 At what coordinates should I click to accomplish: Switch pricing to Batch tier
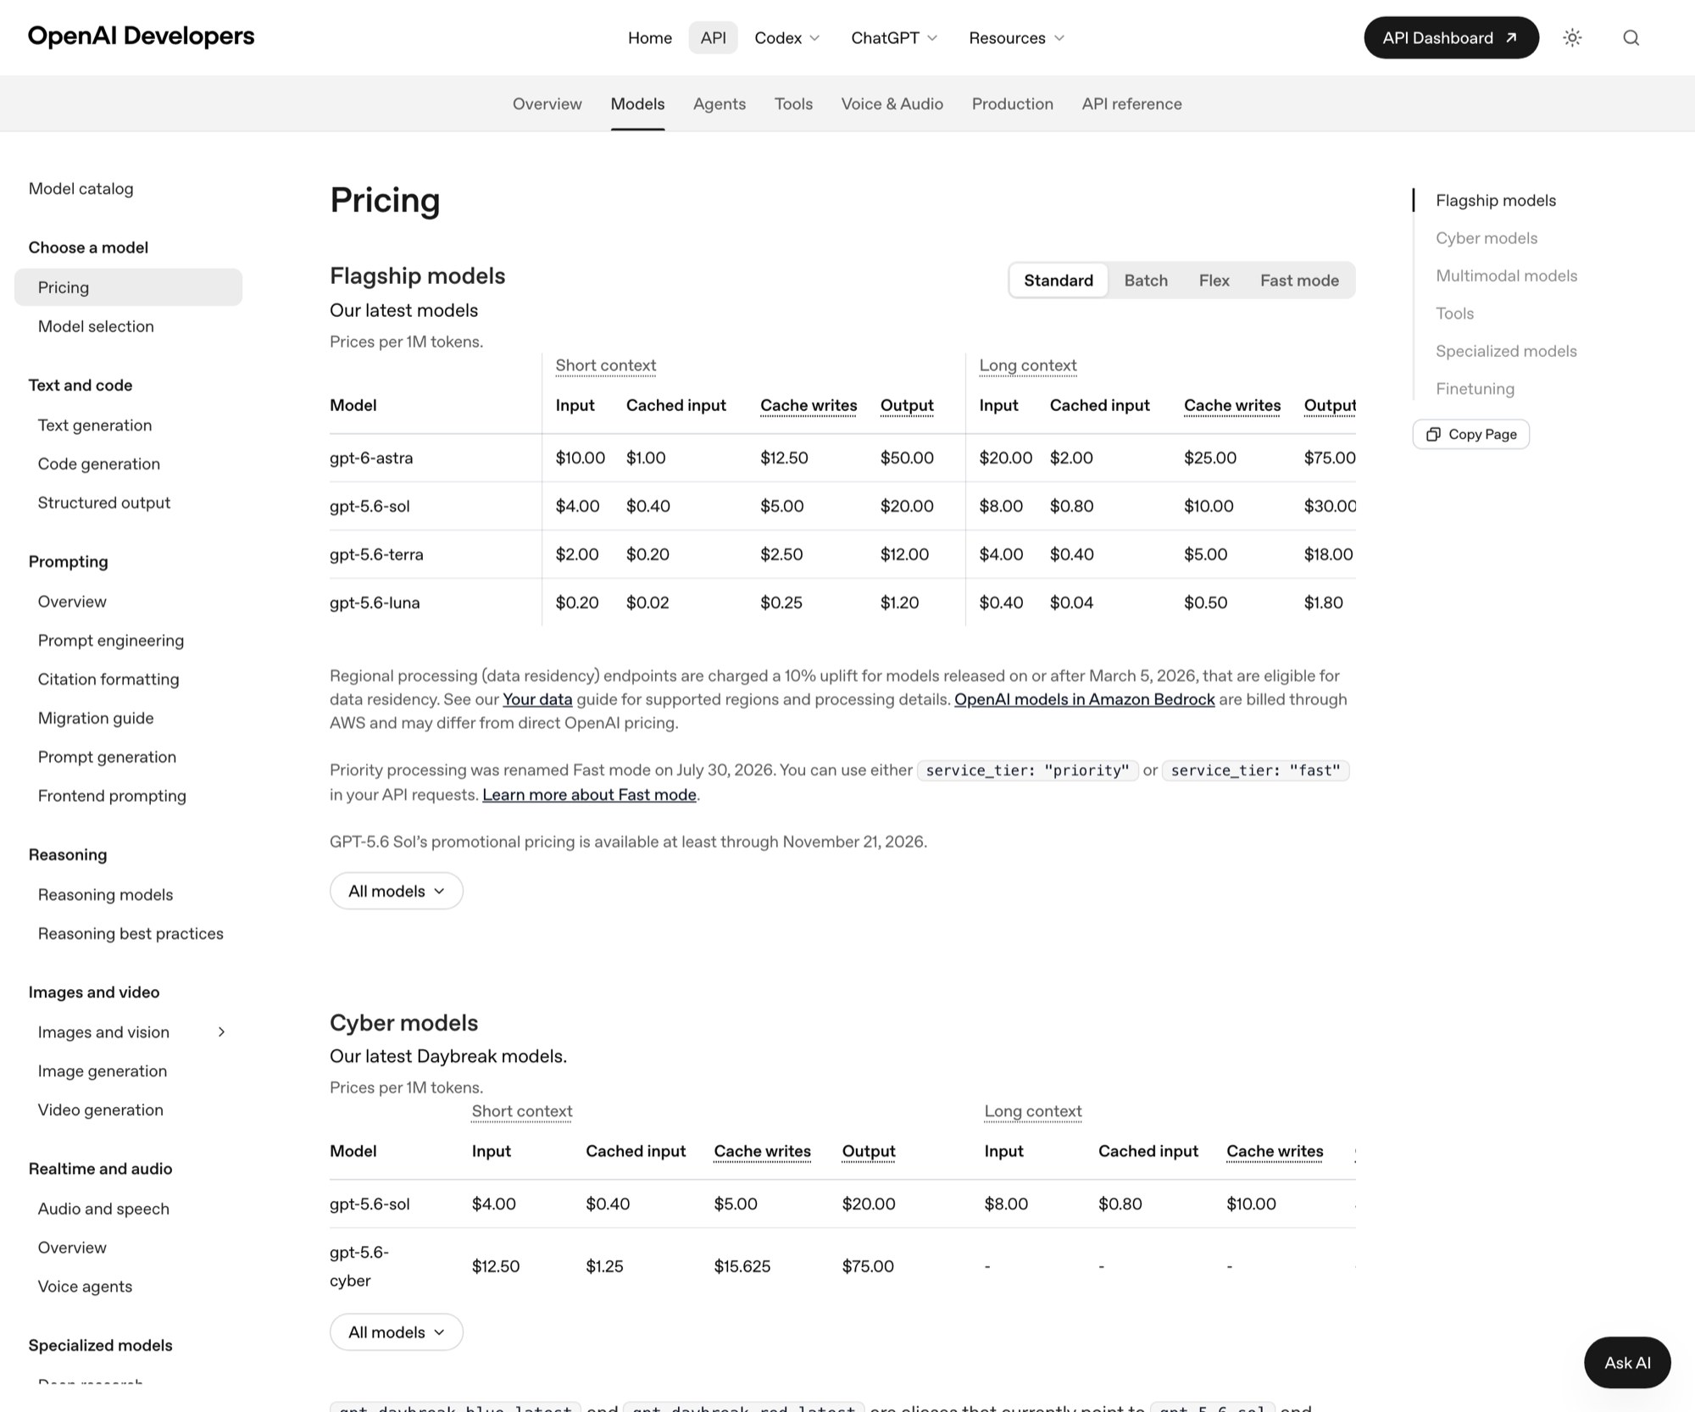pos(1146,281)
